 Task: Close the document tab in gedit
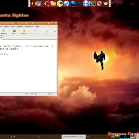click(1, 38)
